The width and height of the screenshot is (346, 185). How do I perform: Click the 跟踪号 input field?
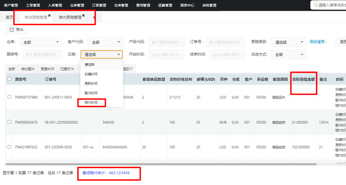click(x=42, y=54)
